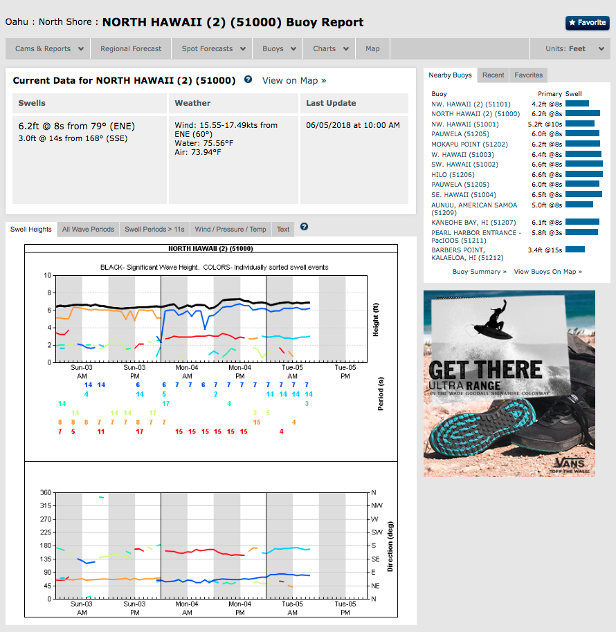Viewport: 616px width, 632px height.
Task: Open the Buoy Summary link
Action: tap(479, 272)
